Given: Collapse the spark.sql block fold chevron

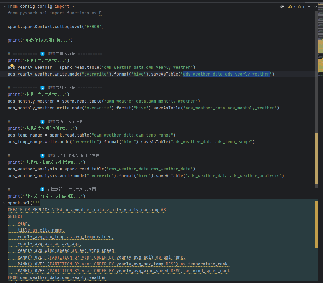Looking at the screenshot, I should pyautogui.click(x=5, y=203).
